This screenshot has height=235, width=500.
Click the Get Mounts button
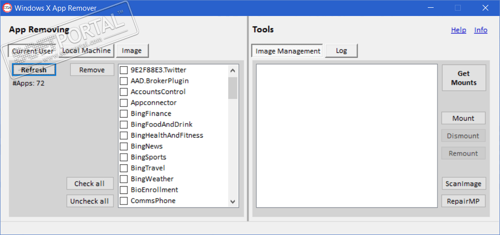(464, 78)
